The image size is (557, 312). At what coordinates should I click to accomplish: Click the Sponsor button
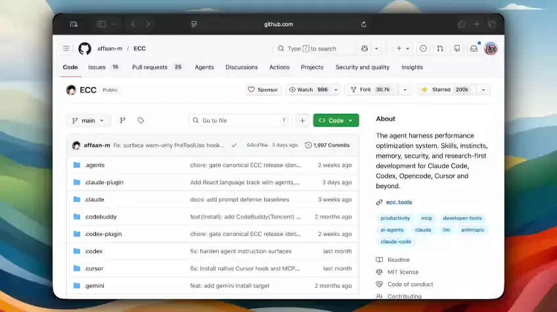click(x=263, y=90)
